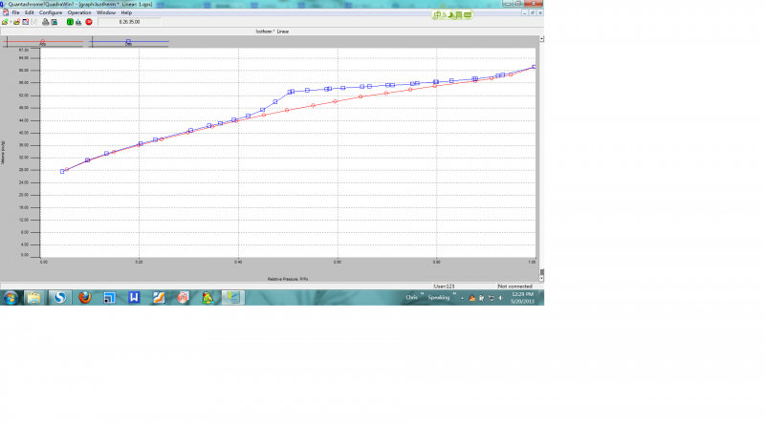Open the green parrot app on taskbar

tap(208, 298)
